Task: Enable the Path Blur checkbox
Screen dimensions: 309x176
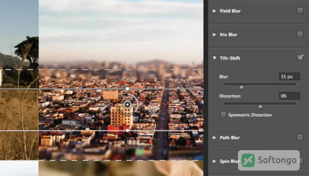Action: tap(300, 137)
